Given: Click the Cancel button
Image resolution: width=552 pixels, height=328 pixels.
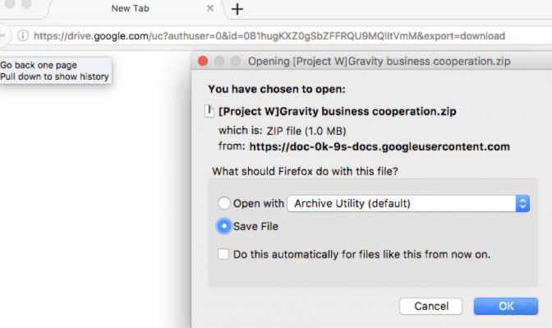Looking at the screenshot, I should tap(431, 306).
